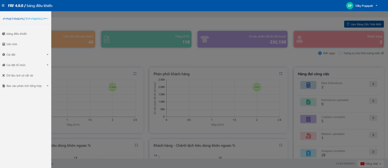Image resolution: width=388 pixels, height=168 pixels.
Task: Fullscreen the Phân phối khách hàng chart
Action: tap(281, 74)
